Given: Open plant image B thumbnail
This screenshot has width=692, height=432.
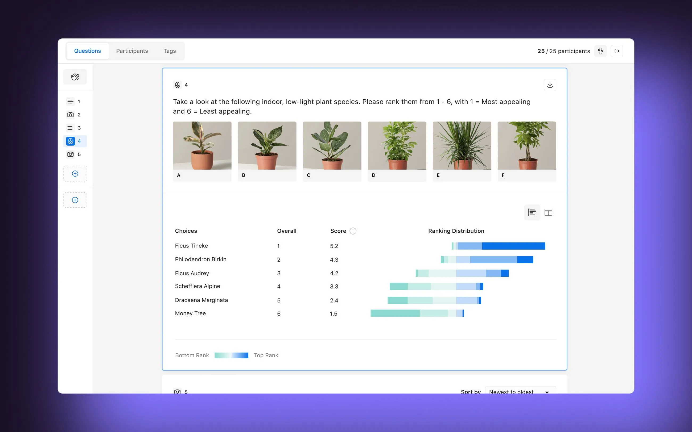Looking at the screenshot, I should pos(267,152).
